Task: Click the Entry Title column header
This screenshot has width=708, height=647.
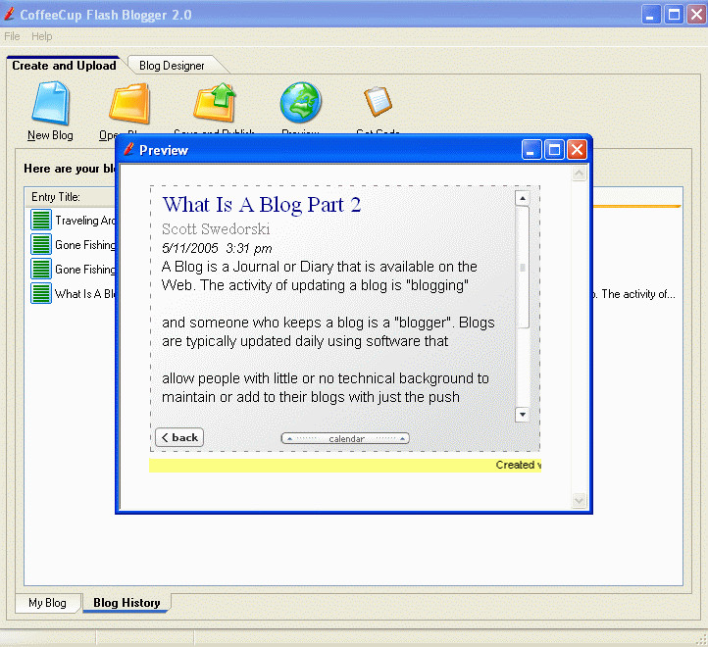Action: coord(56,197)
